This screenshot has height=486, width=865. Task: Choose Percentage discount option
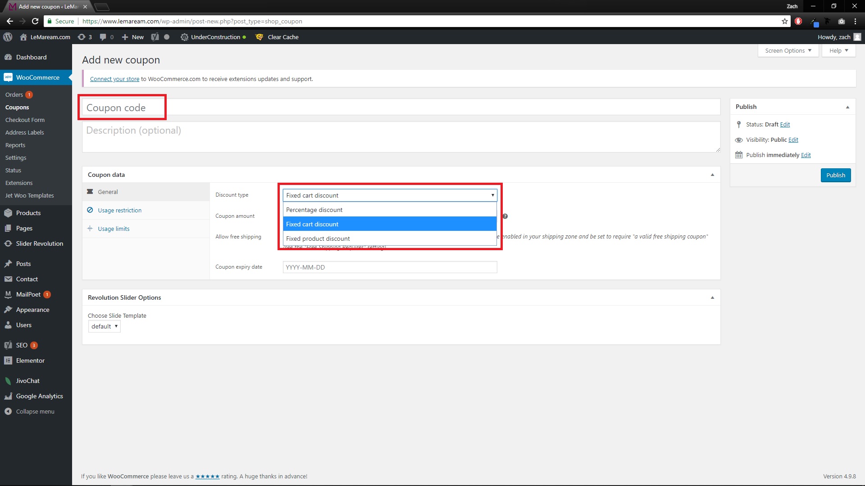(390, 210)
